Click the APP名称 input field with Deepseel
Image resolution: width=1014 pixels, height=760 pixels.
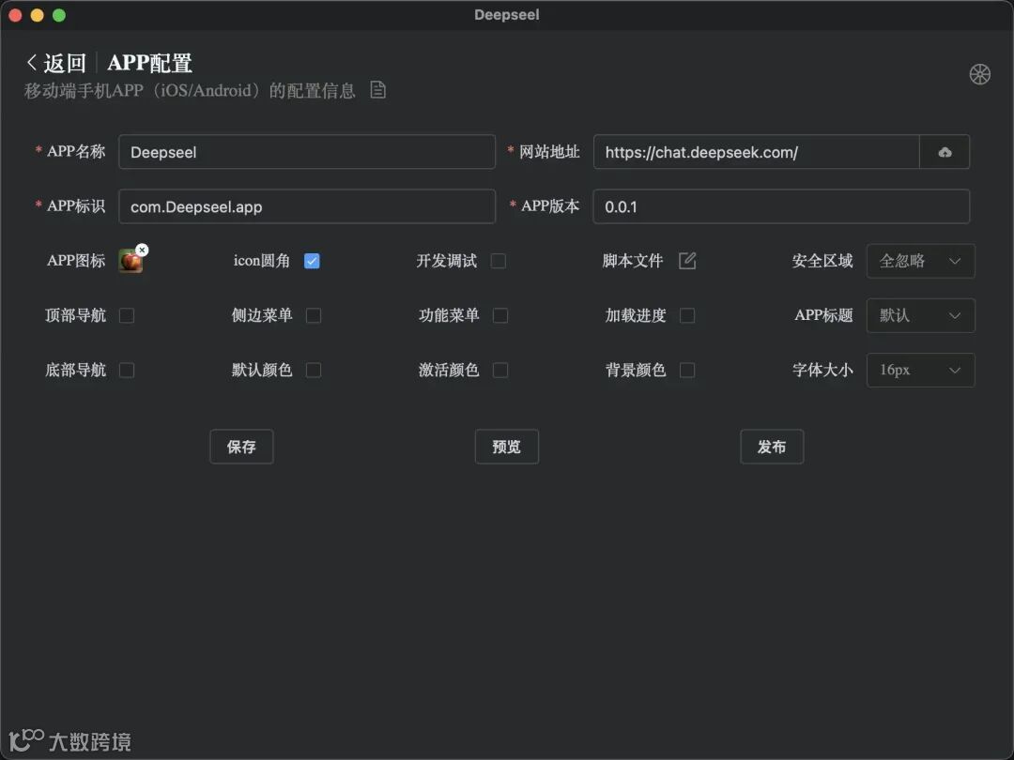[x=307, y=152]
